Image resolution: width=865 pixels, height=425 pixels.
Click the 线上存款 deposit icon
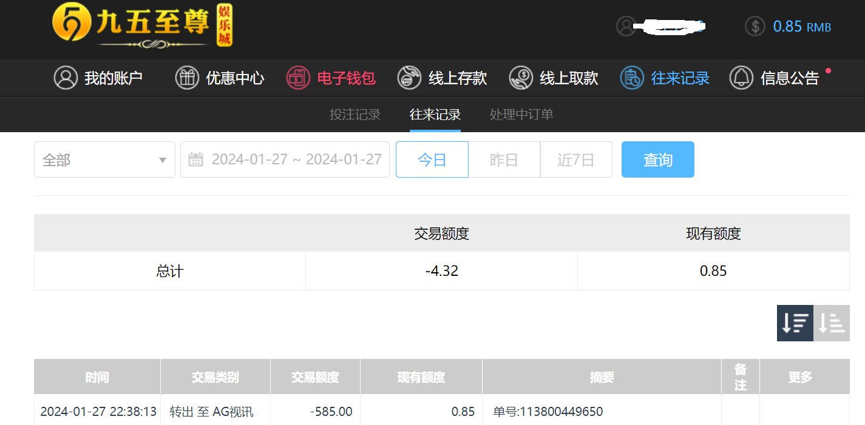coord(409,78)
